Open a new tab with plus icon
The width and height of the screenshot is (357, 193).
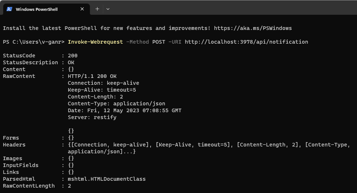(97, 9)
